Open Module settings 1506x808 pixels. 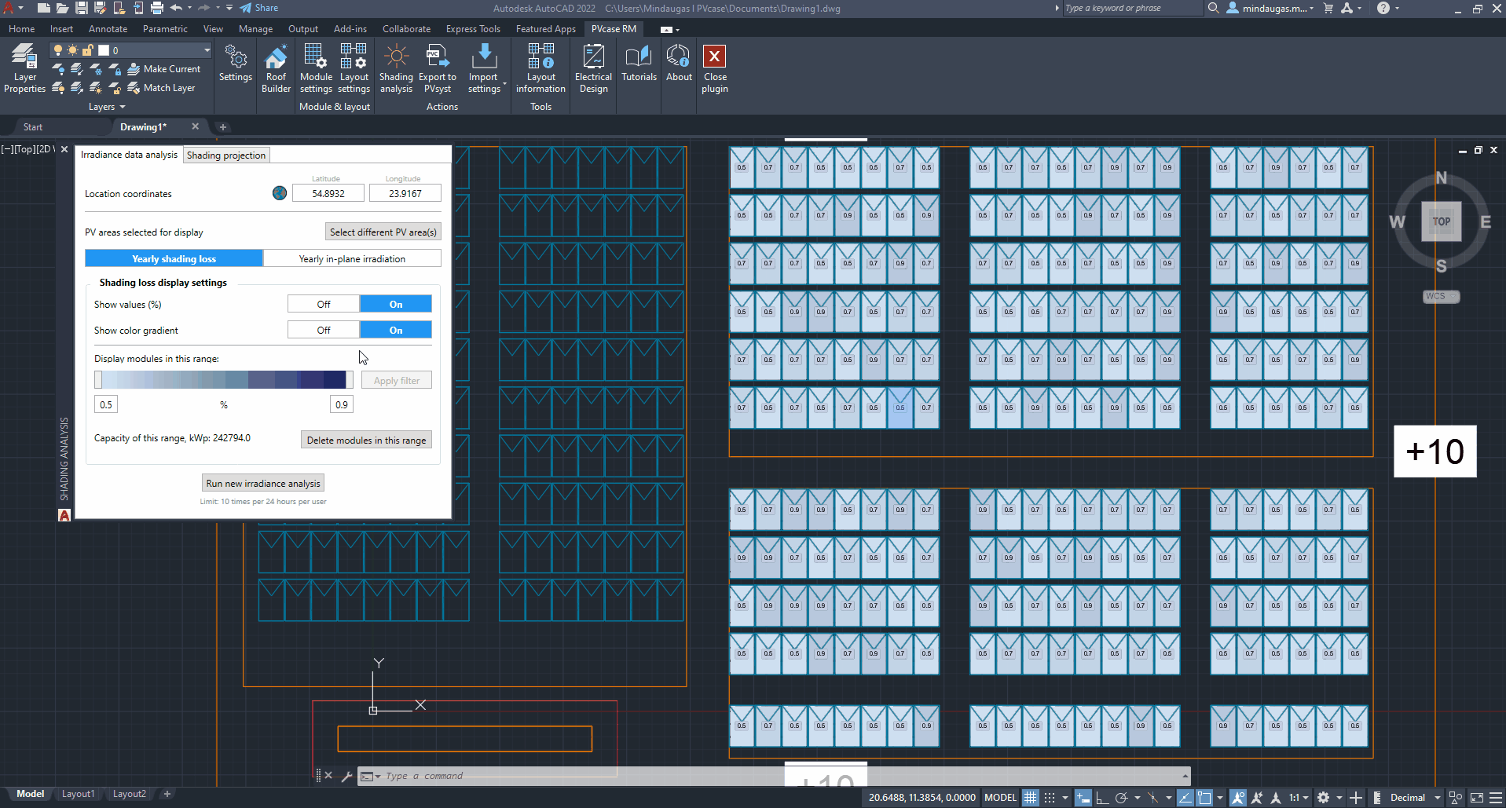[316, 69]
